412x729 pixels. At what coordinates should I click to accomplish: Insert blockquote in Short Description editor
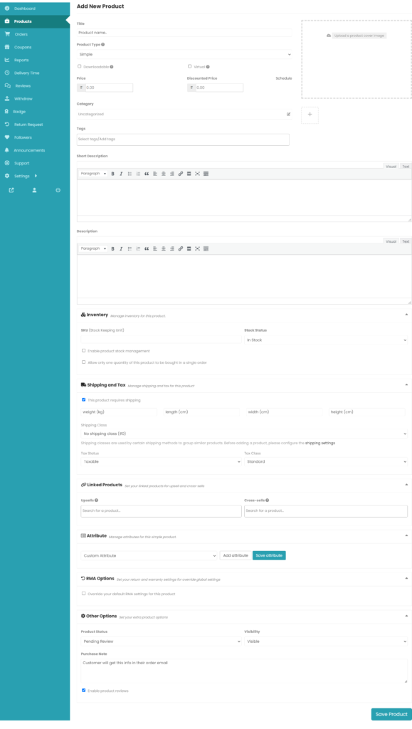pos(147,174)
